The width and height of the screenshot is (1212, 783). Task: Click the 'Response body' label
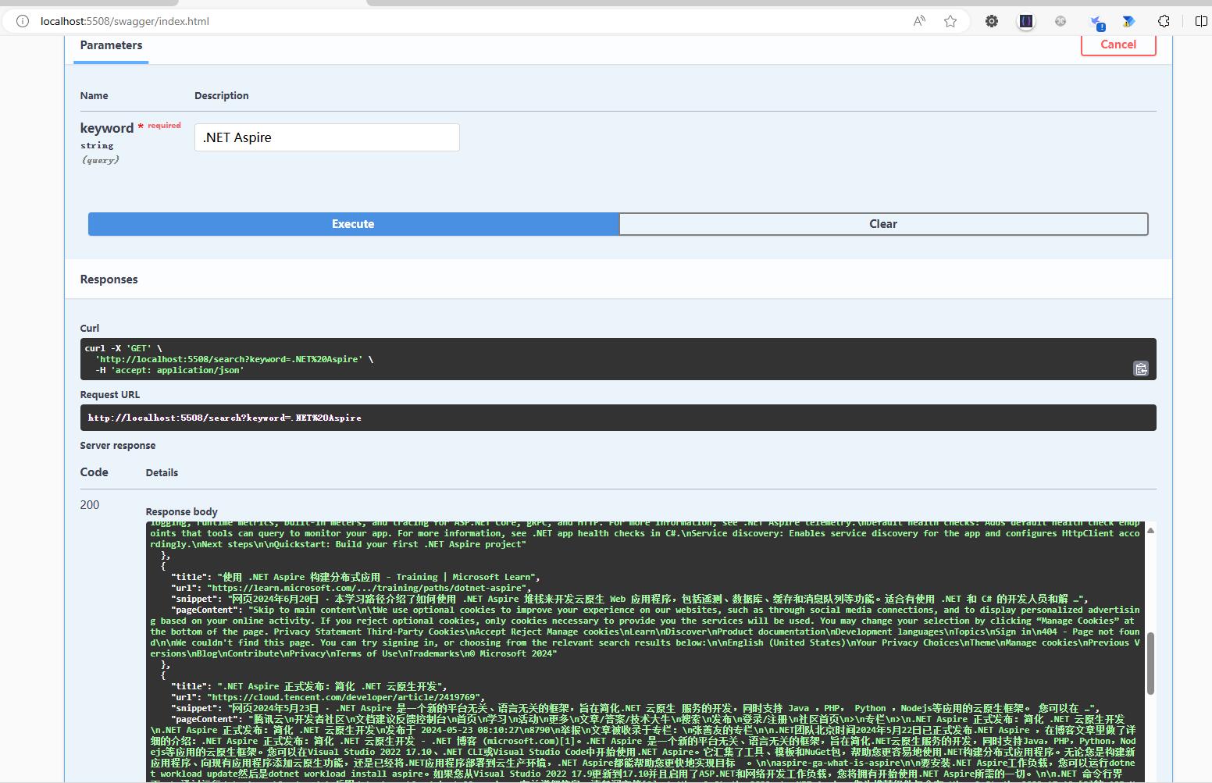pyautogui.click(x=182, y=512)
